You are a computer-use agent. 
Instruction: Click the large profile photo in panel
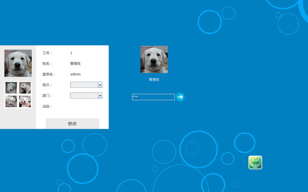[18, 63]
